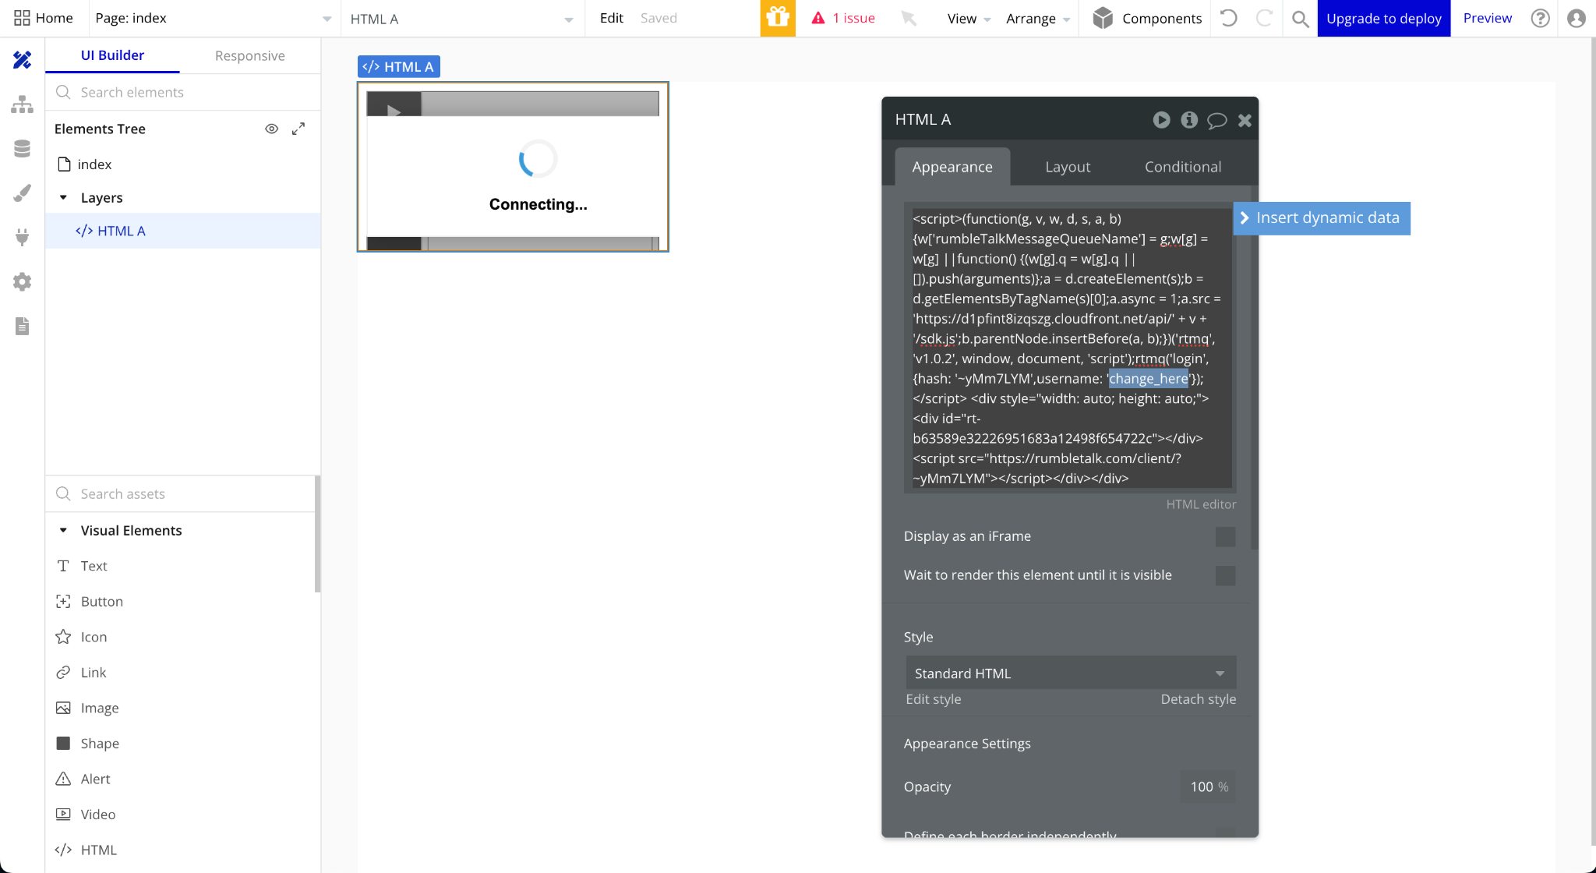Image resolution: width=1596 pixels, height=873 pixels.
Task: Click Upgrade to deploy button
Action: point(1383,18)
